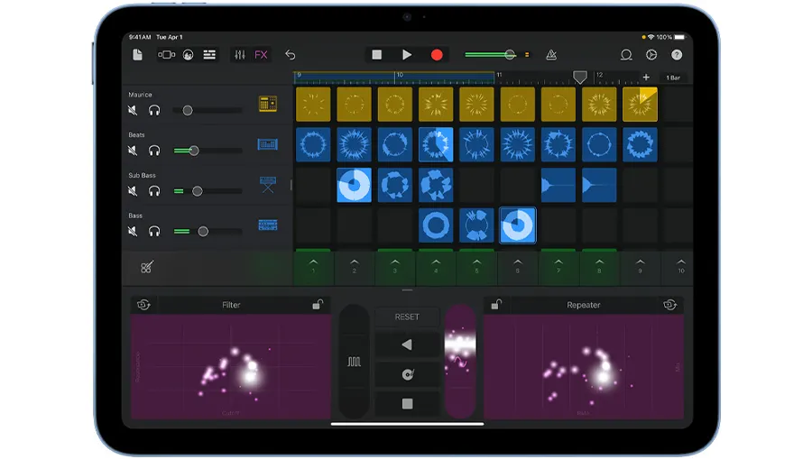Trigger column 3 with its chevron
Image resolution: width=812 pixels, height=459 pixels.
[395, 267]
